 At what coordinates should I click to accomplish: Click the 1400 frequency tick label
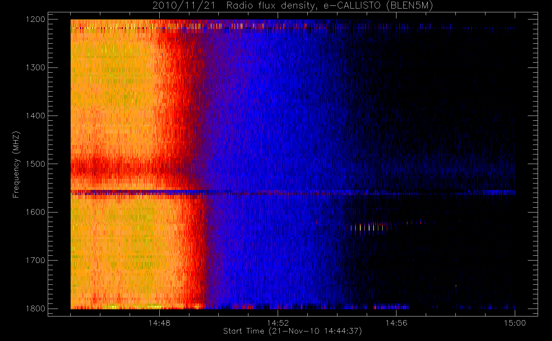tap(35, 116)
